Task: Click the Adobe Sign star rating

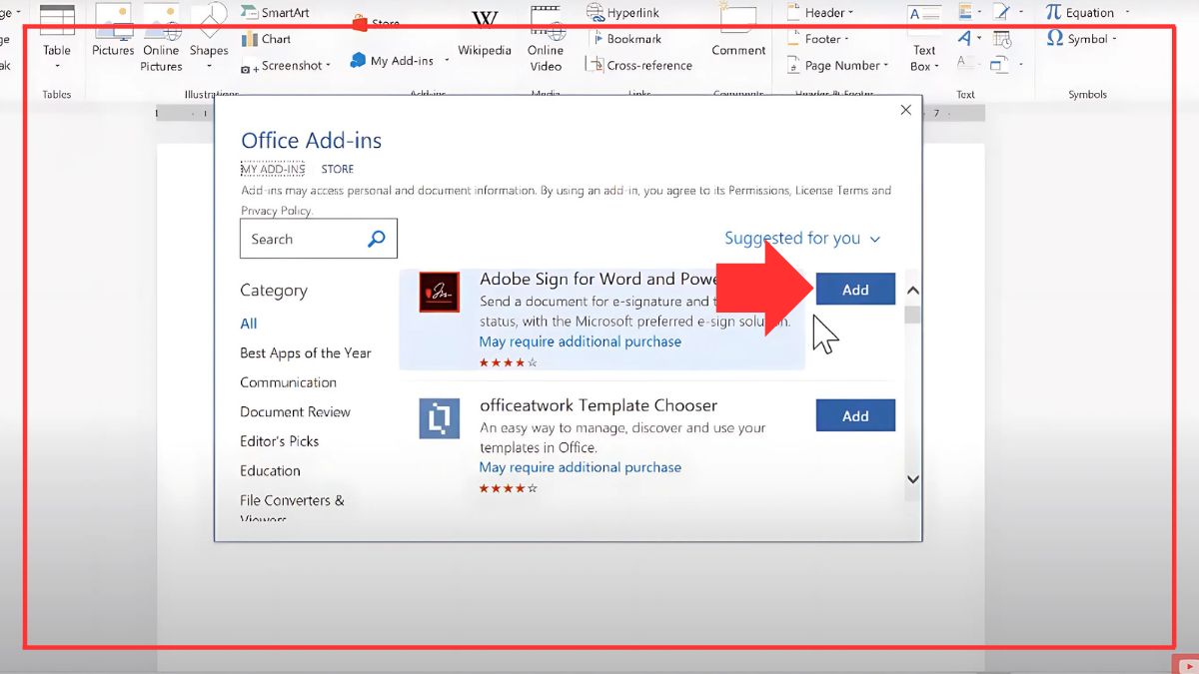Action: [508, 362]
